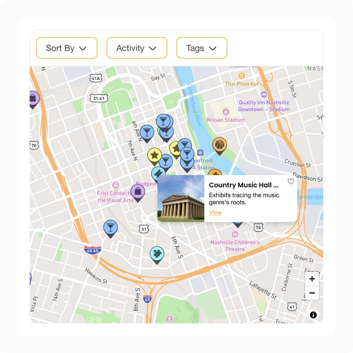The height and width of the screenshot is (353, 353).
Task: Click the 40-65 interstate shield
Action: (92, 251)
